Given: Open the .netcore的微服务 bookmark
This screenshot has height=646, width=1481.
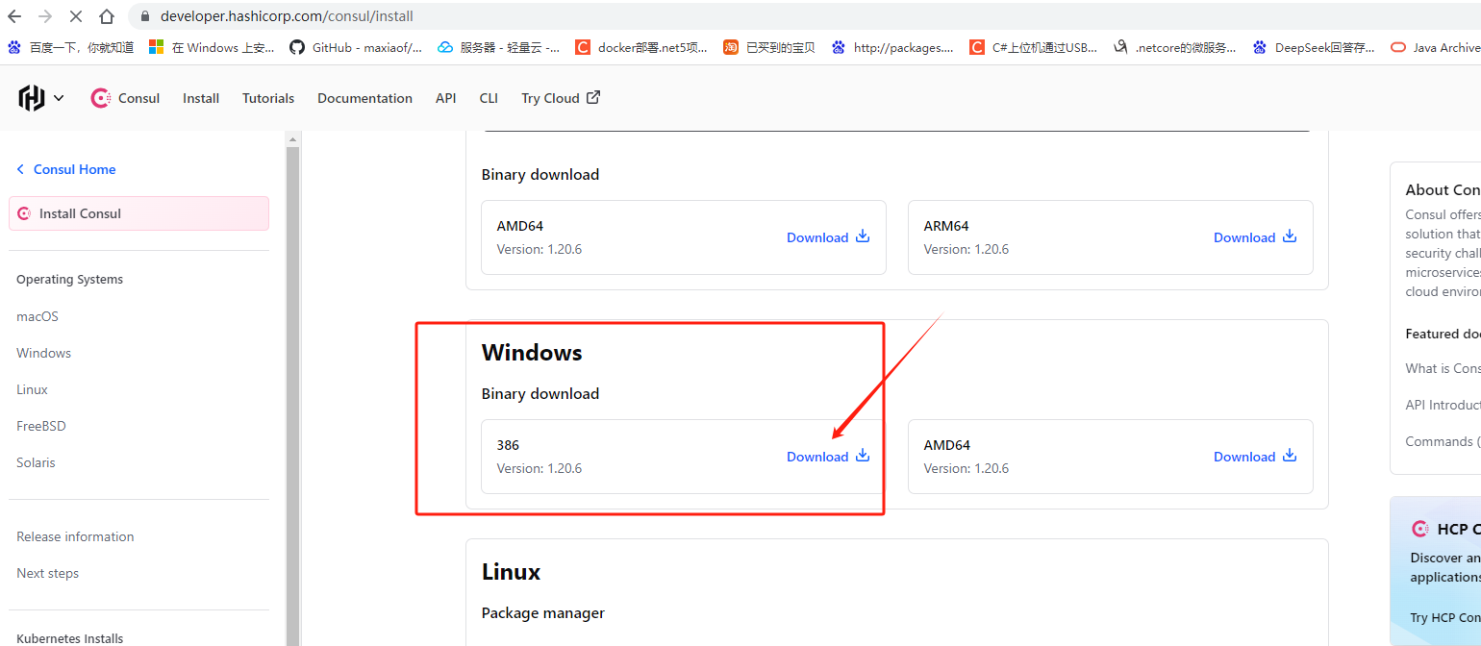Looking at the screenshot, I should (1175, 47).
